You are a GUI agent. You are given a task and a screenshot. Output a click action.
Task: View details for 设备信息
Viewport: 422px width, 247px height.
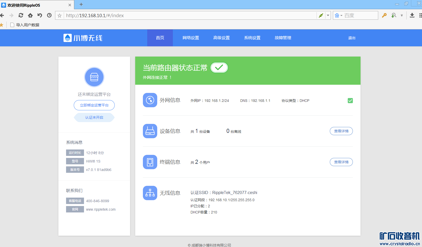click(341, 131)
